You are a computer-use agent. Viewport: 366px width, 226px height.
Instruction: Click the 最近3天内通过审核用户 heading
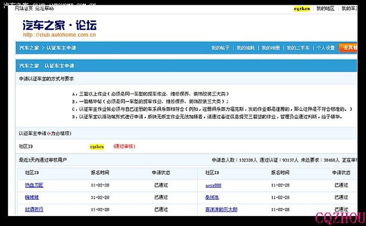point(43,160)
